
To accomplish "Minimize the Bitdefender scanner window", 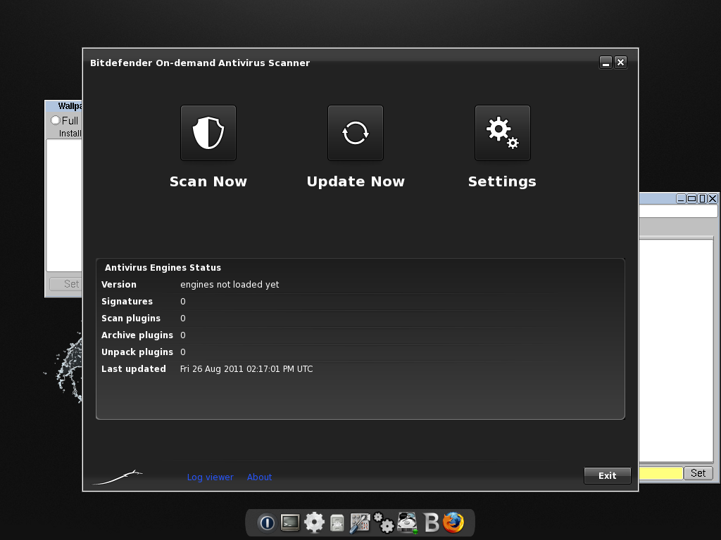I will [x=606, y=63].
